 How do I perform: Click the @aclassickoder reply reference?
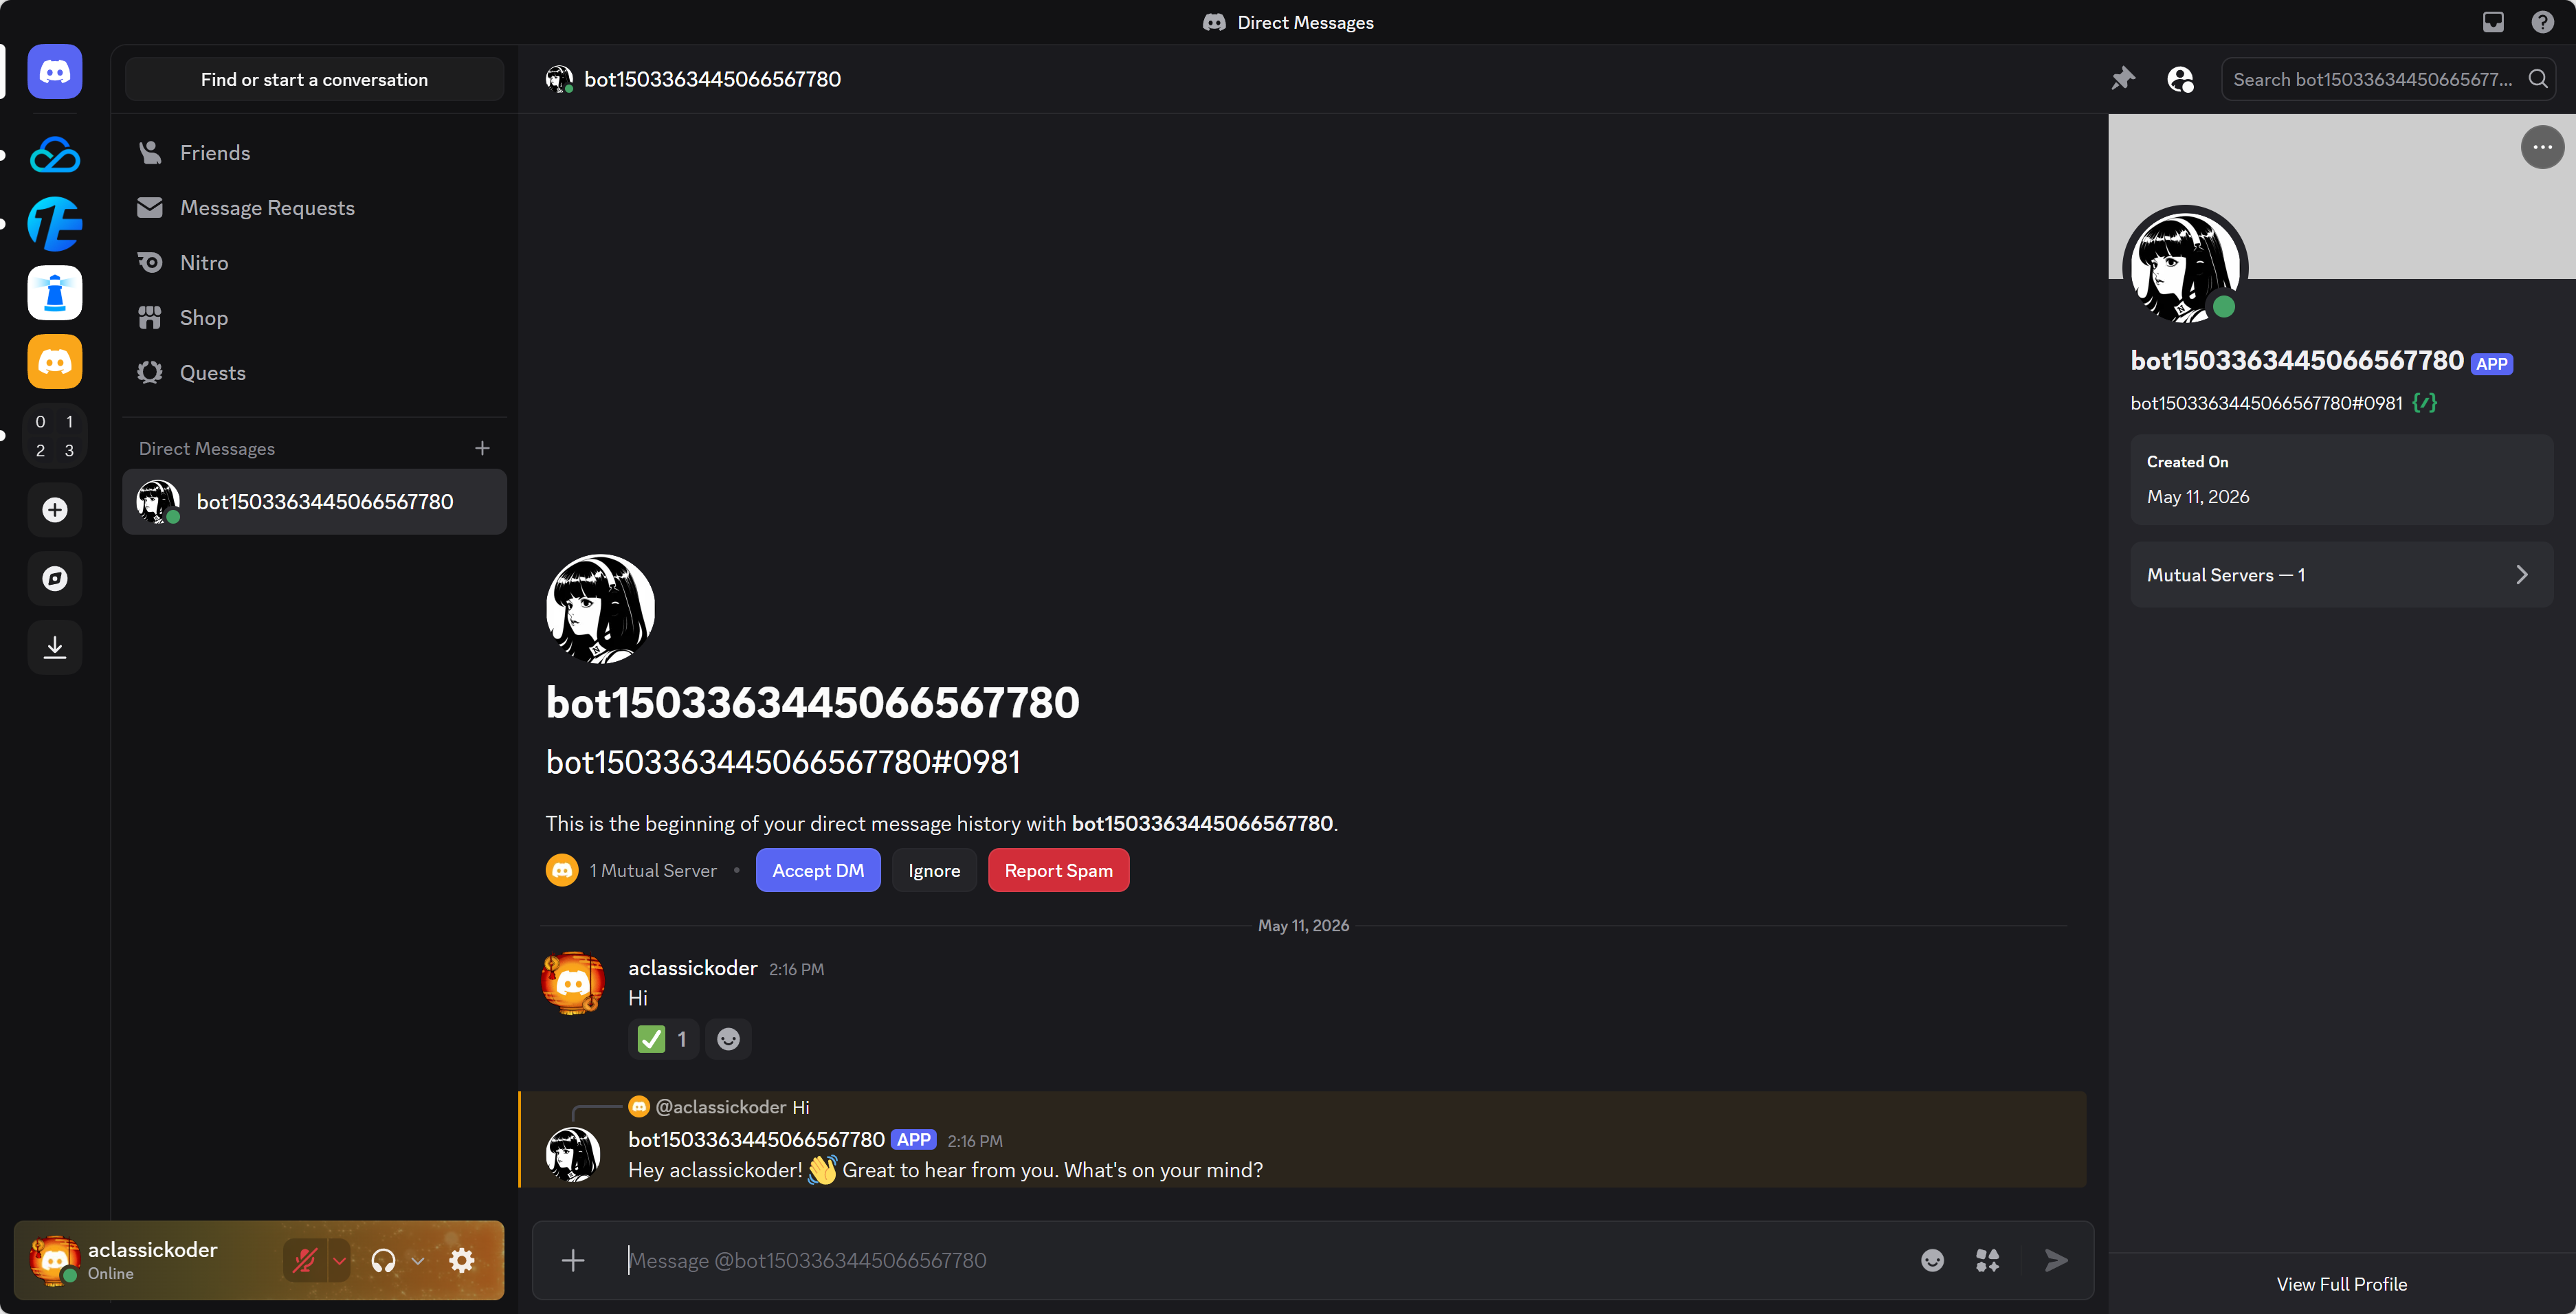tap(720, 1107)
